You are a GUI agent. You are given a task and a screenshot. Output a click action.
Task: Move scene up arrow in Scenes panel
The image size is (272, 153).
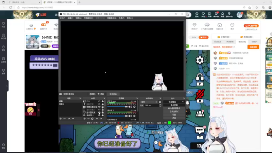point(69,119)
